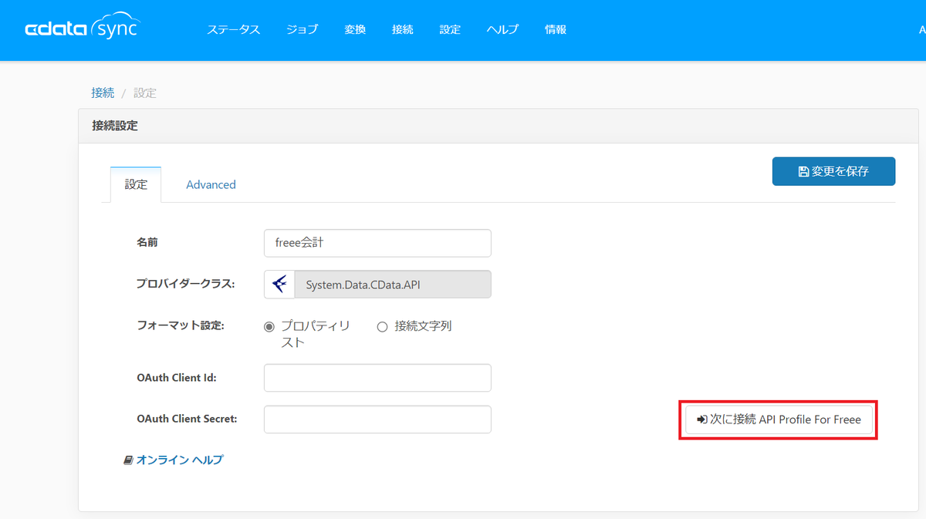Select the 接続文字列 radio button
This screenshot has width=926, height=519.
point(382,327)
